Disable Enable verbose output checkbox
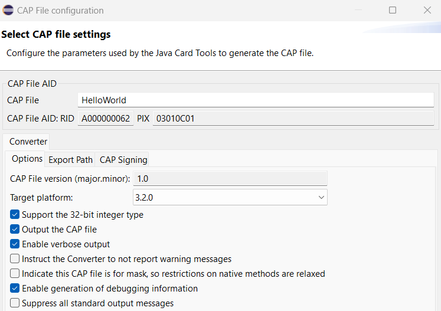Viewport: 441px width, 311px height. 15,244
